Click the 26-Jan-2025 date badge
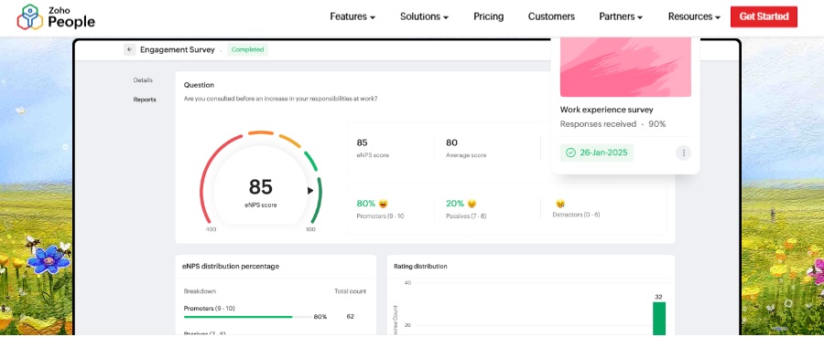Viewport: 824px width, 337px height. (x=596, y=153)
